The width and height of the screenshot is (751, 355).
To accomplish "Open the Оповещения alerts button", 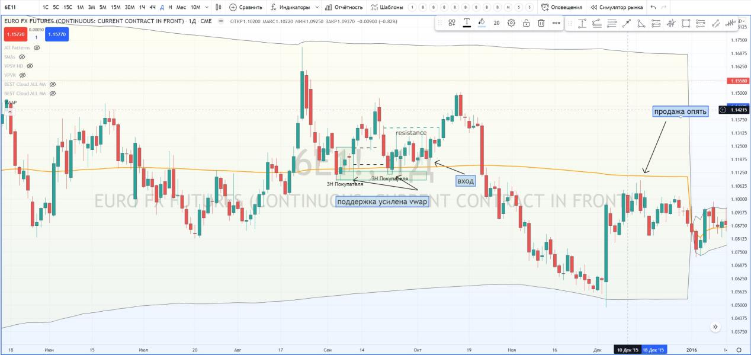I will tap(561, 7).
